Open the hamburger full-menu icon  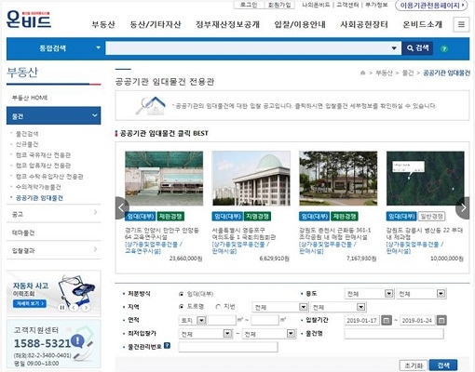[461, 24]
